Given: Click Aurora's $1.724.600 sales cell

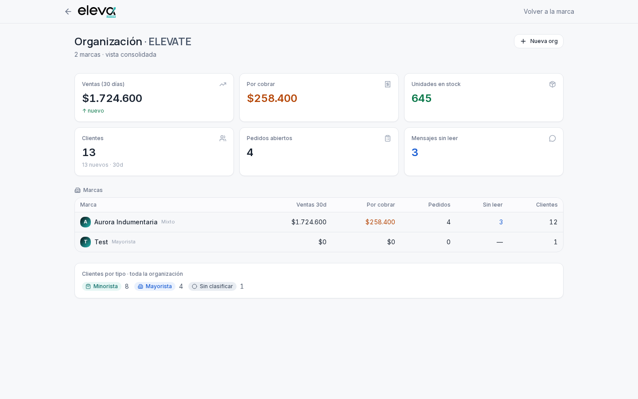Looking at the screenshot, I should 309,222.
